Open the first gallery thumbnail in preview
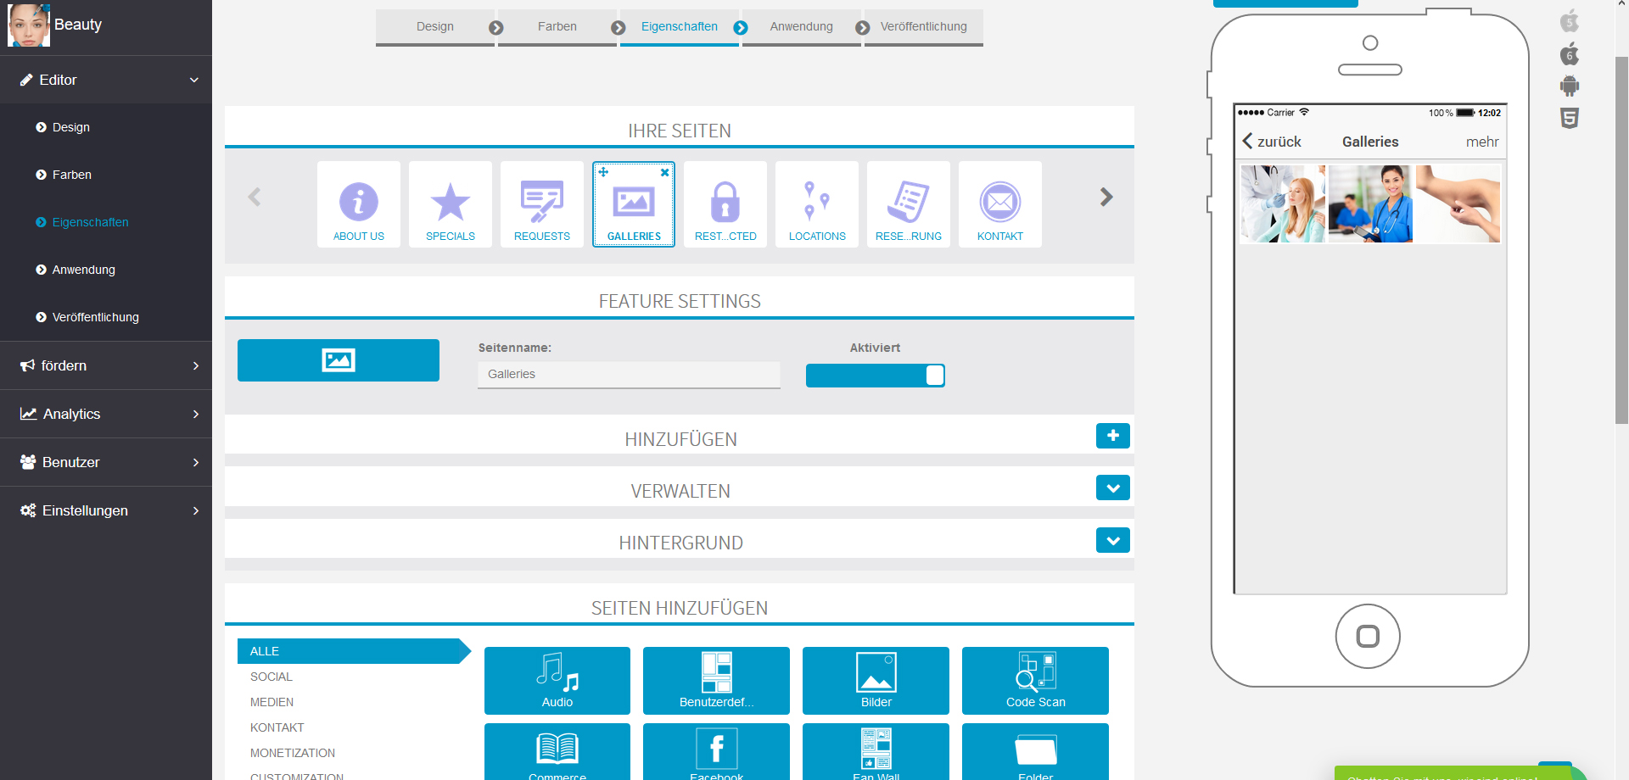The height and width of the screenshot is (780, 1629). coord(1282,203)
